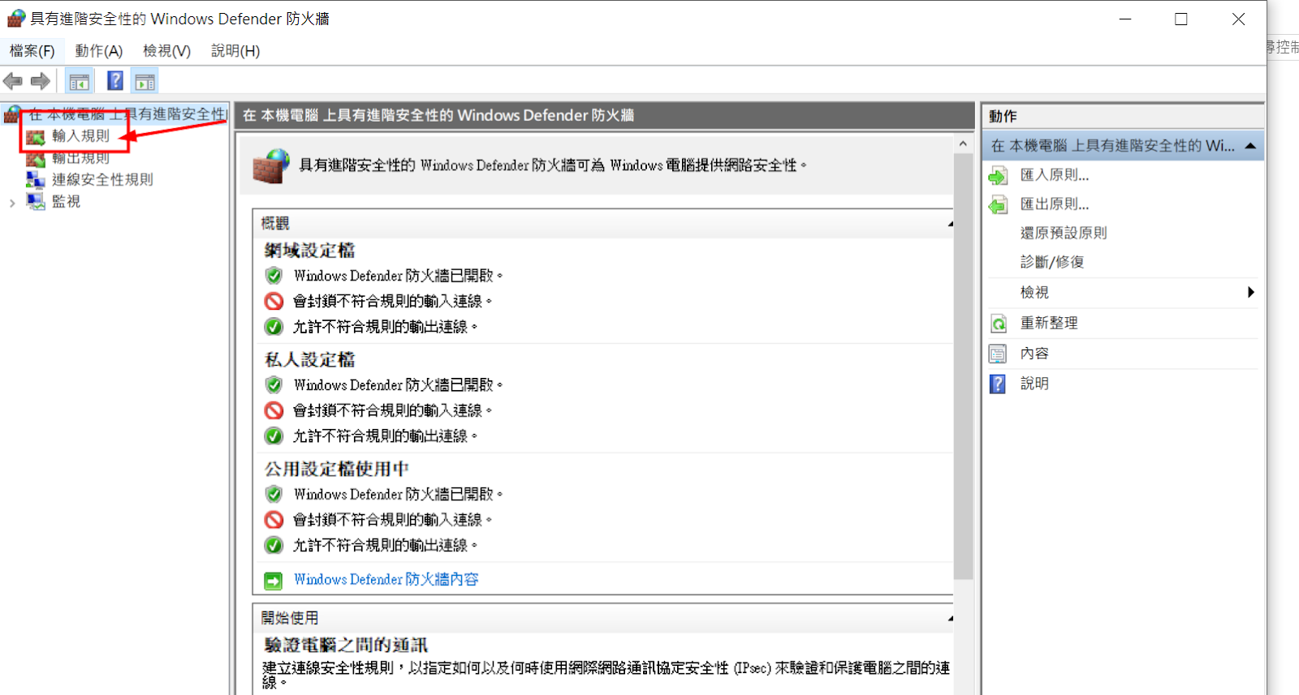The width and height of the screenshot is (1299, 695).
Task: Click the 網域設定檔 heading text
Action: tap(310, 251)
